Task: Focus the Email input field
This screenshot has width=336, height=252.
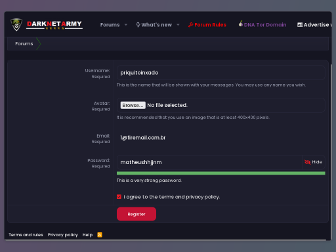Action: [221, 138]
